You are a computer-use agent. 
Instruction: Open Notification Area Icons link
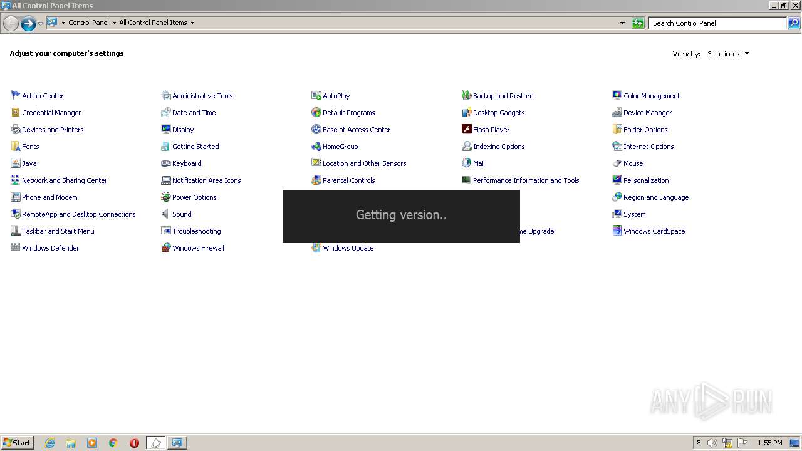[207, 180]
